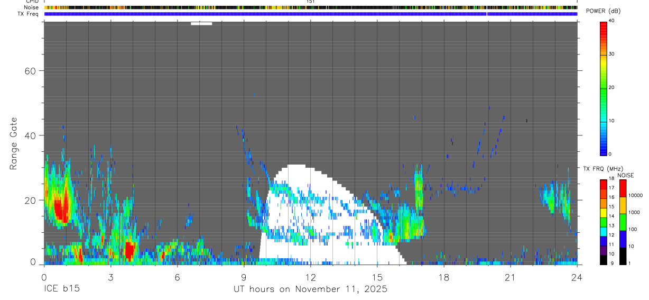The width and height of the screenshot is (649, 300).
Task: Click the 12 hour tick on the time axis
Action: 310,277
